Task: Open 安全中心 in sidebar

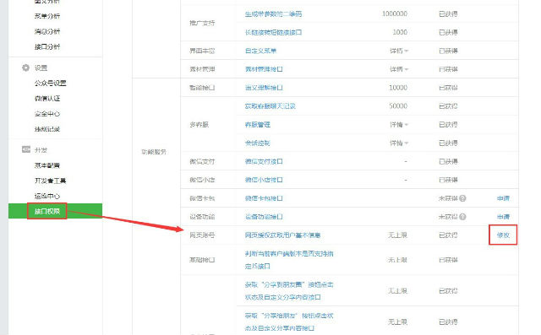Action: (x=47, y=114)
